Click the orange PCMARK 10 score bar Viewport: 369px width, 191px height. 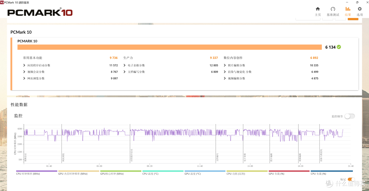169,47
